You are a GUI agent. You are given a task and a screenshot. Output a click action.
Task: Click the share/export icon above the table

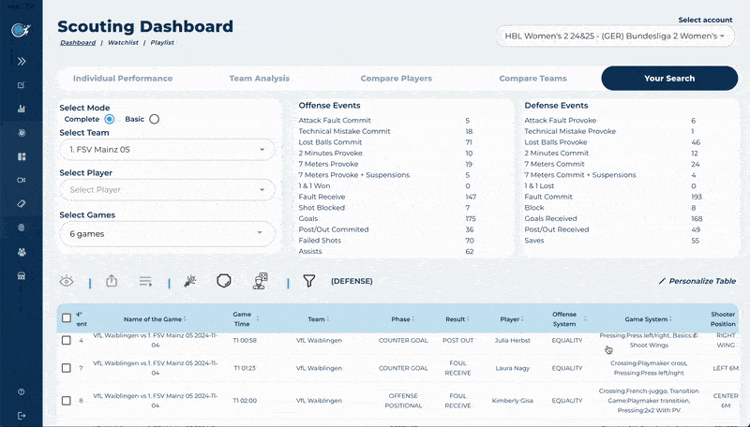coord(112,280)
